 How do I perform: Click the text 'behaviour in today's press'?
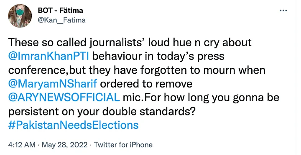[x=158, y=56]
